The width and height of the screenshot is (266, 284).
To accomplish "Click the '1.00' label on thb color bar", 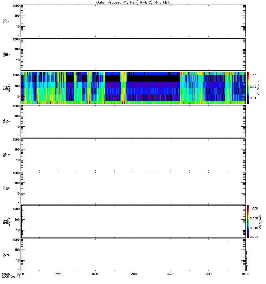I will [253, 75].
